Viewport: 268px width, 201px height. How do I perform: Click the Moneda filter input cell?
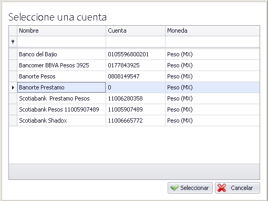click(x=212, y=42)
